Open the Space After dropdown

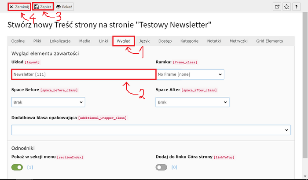click(x=192, y=102)
